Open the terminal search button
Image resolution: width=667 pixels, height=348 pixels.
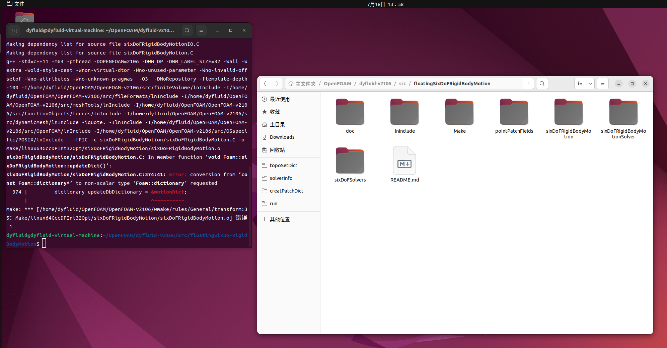point(187,30)
